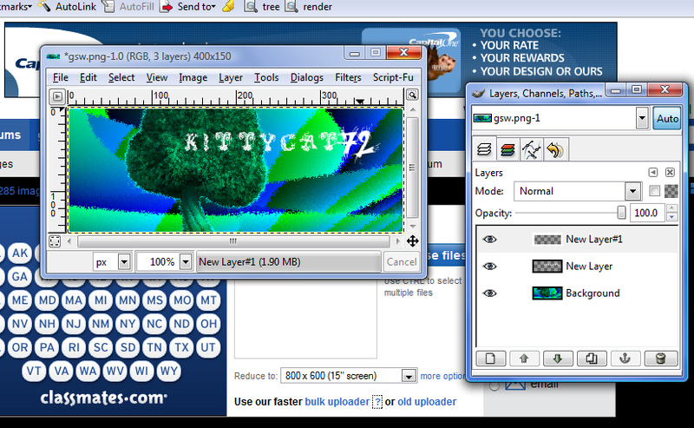Click the Opacity slider handle
694x428 pixels.
621,213
